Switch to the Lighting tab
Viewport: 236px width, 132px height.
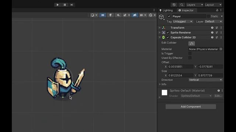tap(166, 10)
